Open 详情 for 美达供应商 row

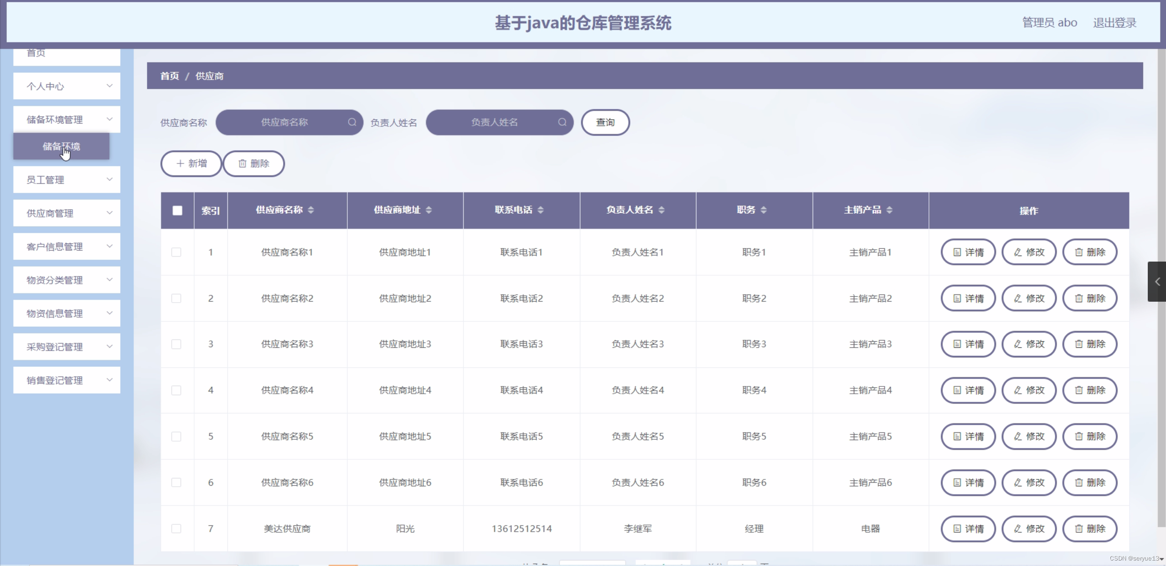point(968,529)
